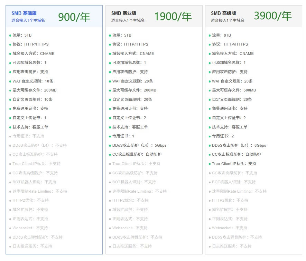Viewport: 306px width, 261px height.
Task: Choose the 3900/年 price
Action: tap(272, 16)
